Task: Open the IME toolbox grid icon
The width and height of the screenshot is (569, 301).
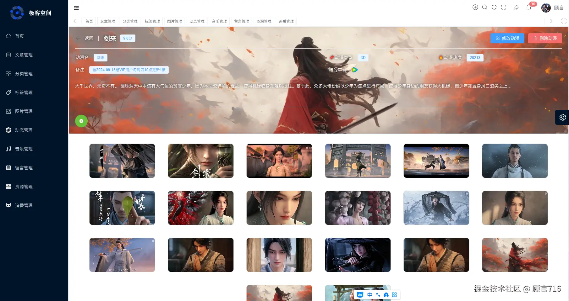Action: [394, 295]
